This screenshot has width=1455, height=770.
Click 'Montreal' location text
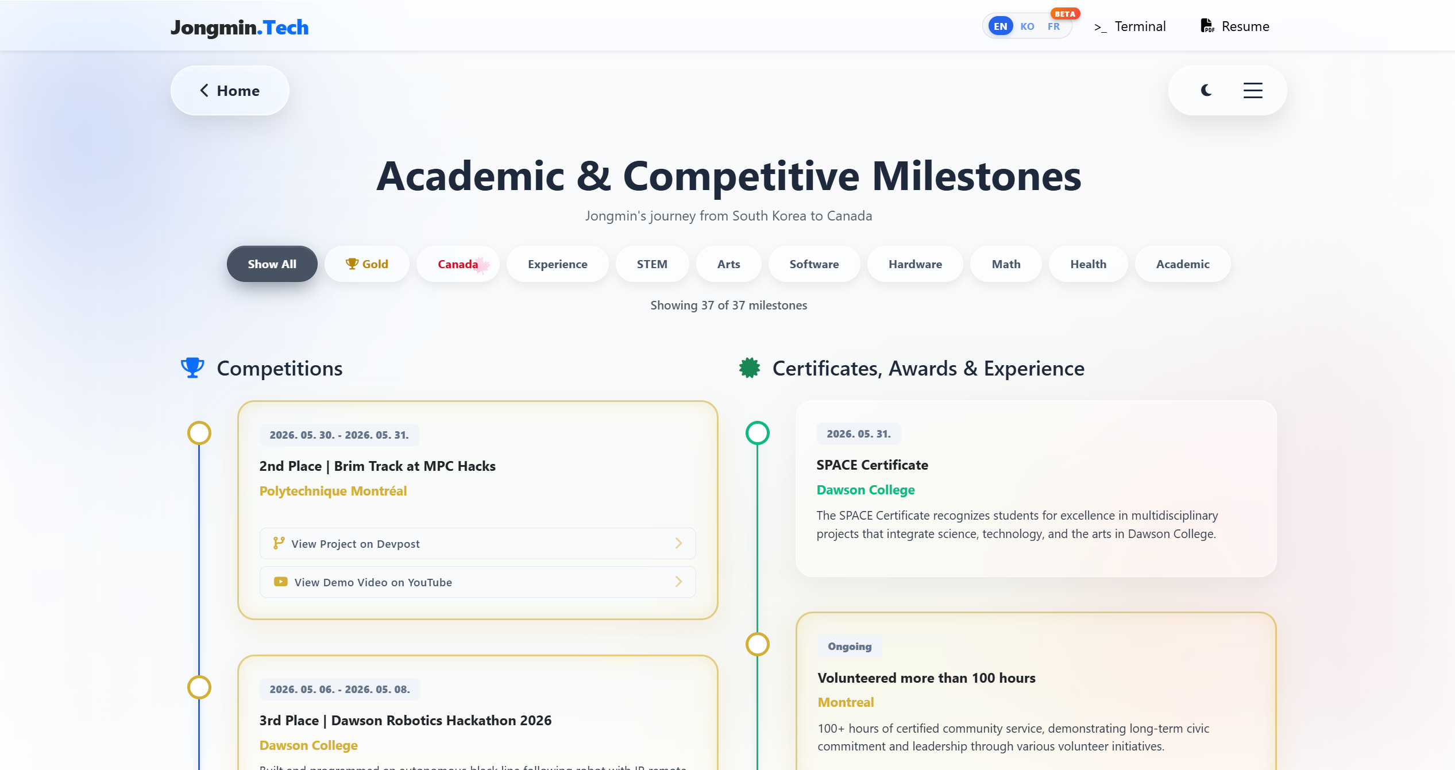[x=846, y=702]
